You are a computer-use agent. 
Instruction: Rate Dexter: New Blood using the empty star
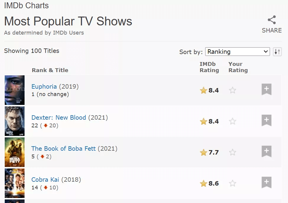pyautogui.click(x=233, y=121)
